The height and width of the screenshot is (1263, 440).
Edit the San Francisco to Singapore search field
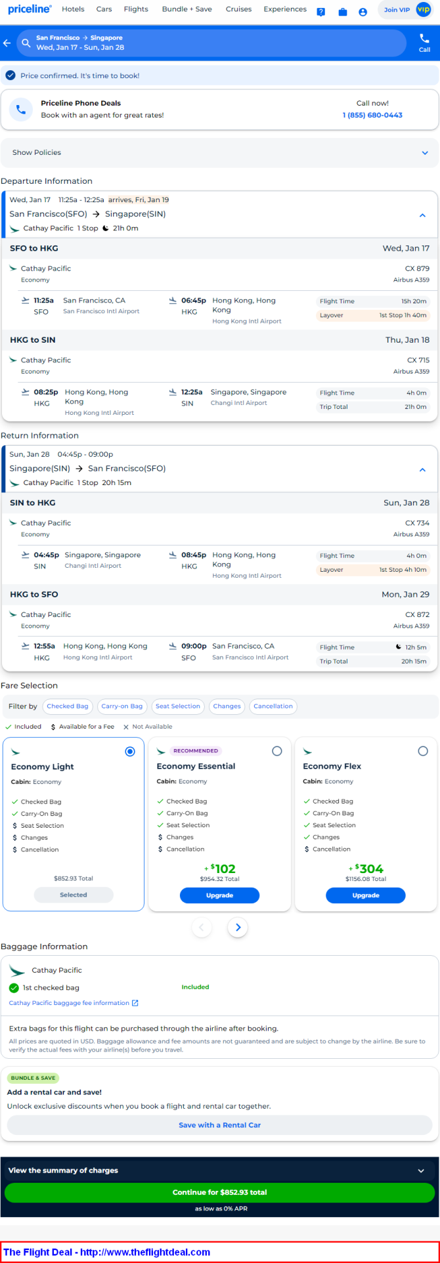click(x=211, y=43)
